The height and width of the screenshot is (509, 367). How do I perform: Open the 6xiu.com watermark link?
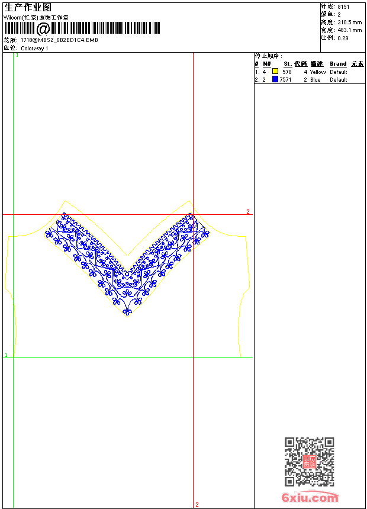pyautogui.click(x=310, y=497)
